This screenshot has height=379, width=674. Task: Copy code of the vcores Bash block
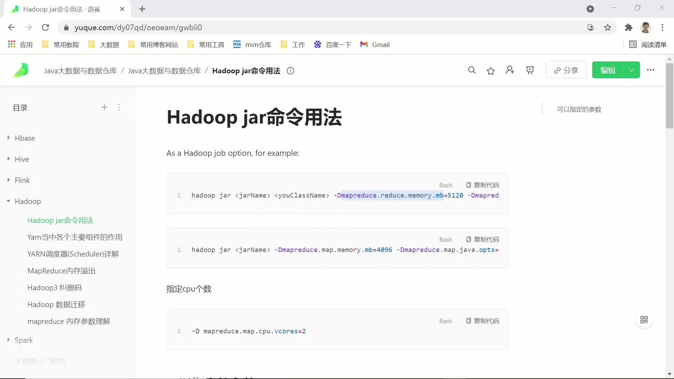point(482,321)
